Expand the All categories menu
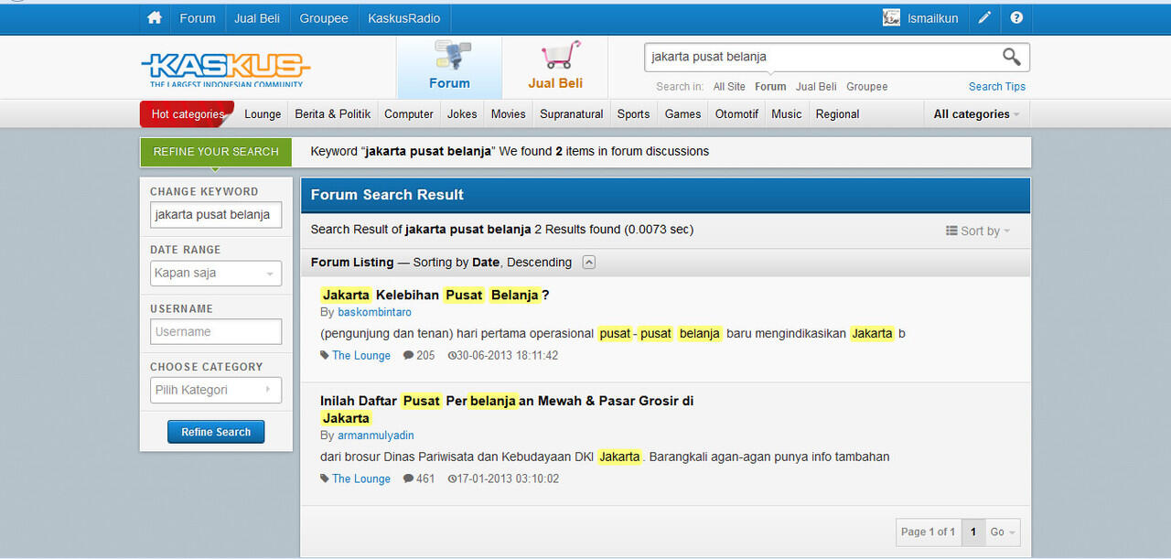 point(977,114)
